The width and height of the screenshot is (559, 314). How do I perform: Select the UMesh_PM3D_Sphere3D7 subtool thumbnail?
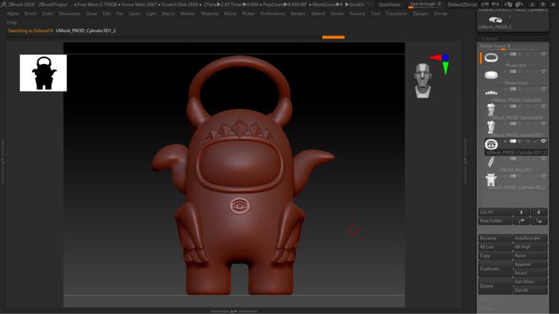[x=491, y=127]
